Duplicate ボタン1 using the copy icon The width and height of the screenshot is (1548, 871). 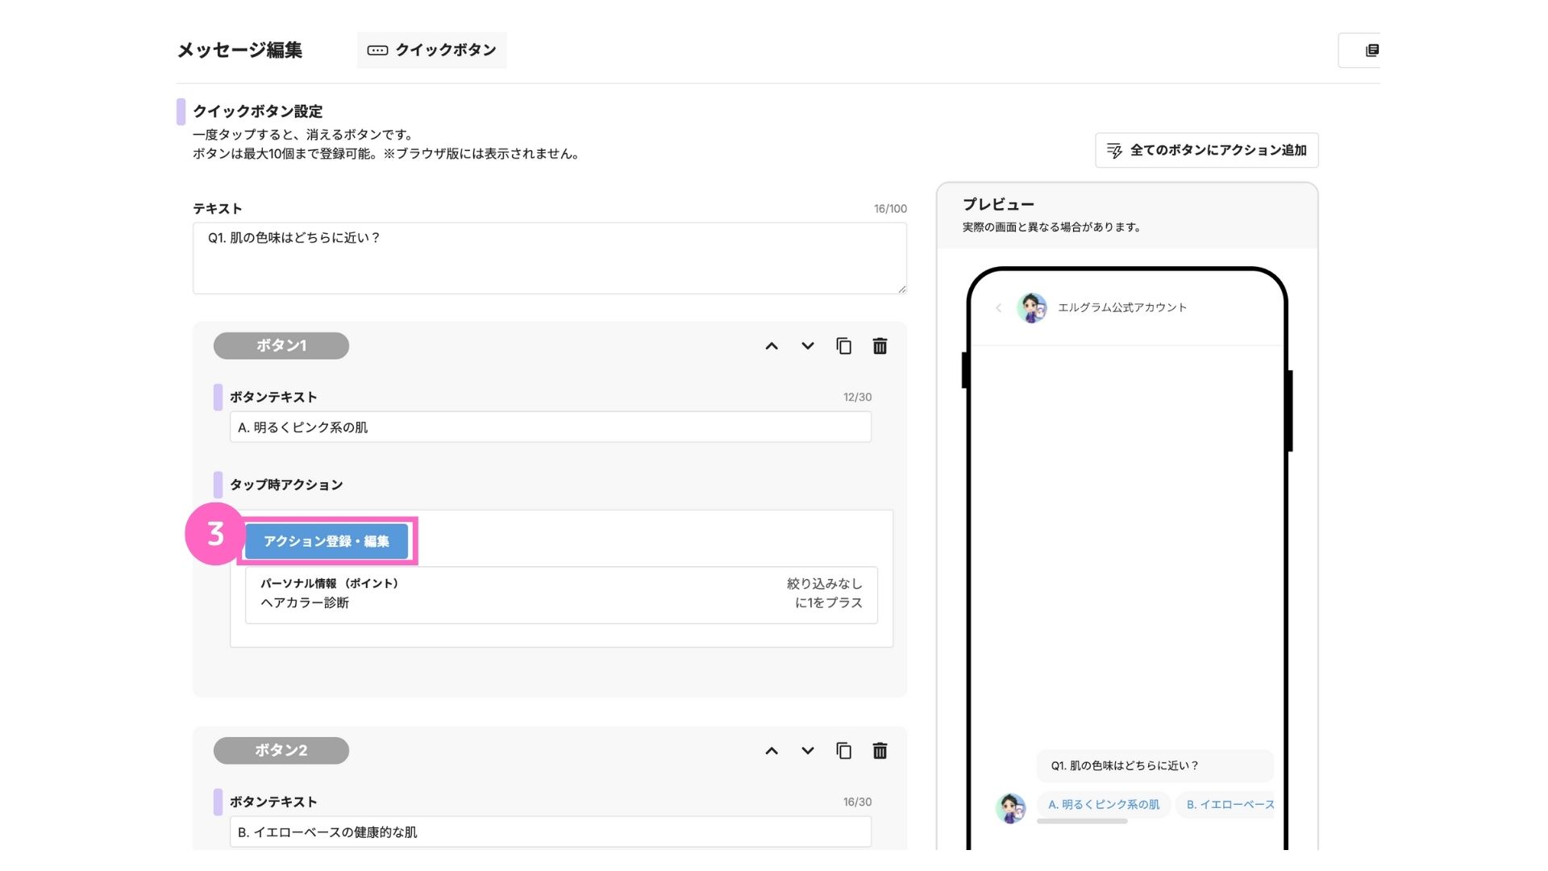tap(843, 346)
